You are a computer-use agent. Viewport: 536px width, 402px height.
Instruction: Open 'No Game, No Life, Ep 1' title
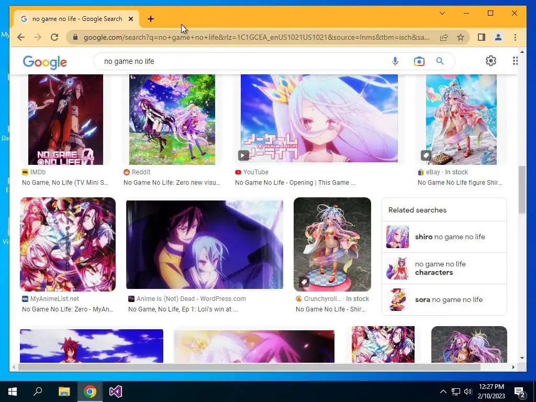coord(183,309)
